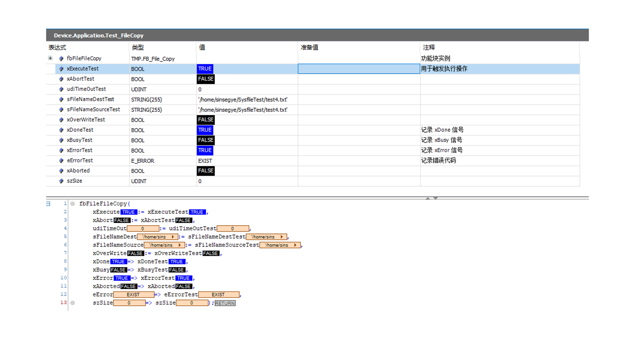Click the variable icon beside sFileNameSourceTest

click(x=61, y=109)
